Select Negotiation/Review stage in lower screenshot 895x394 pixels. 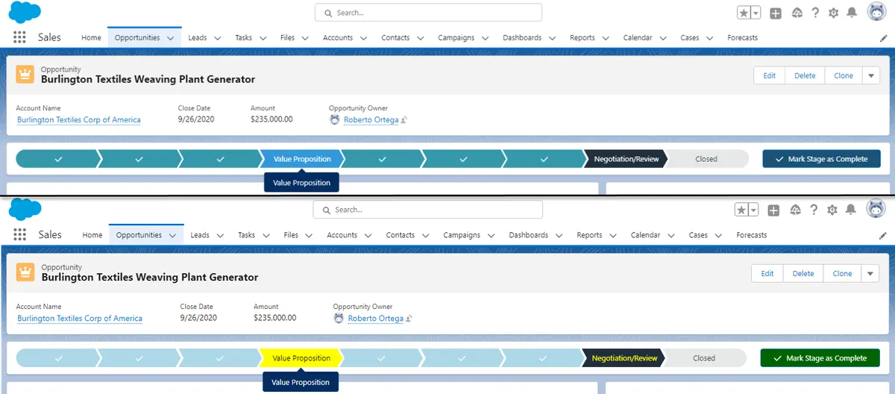point(624,358)
